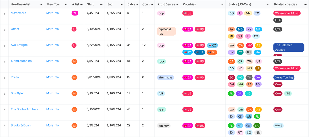Click the US flag tag in Bob Dylan row

click(x=188, y=94)
